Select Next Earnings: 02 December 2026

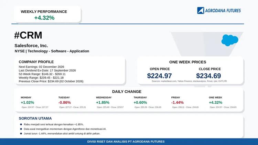[x=41, y=67]
